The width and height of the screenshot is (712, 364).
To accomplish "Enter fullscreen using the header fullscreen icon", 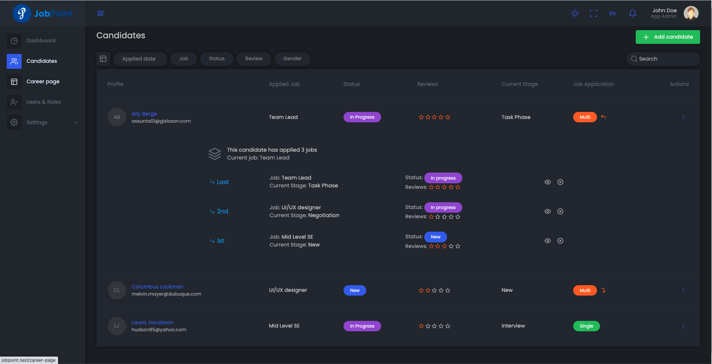I will [593, 13].
